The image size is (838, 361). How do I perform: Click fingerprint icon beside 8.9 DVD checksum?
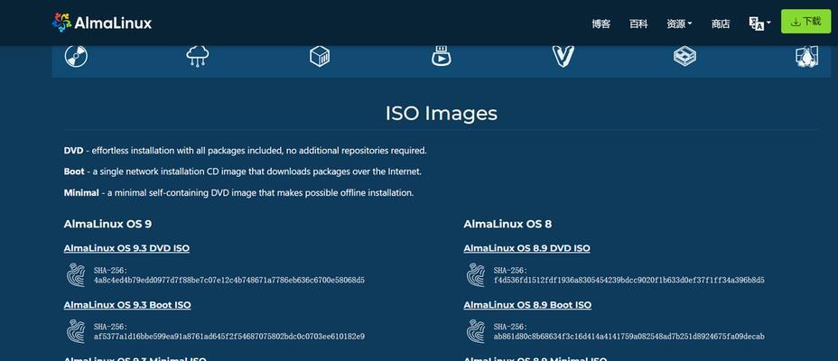476,275
